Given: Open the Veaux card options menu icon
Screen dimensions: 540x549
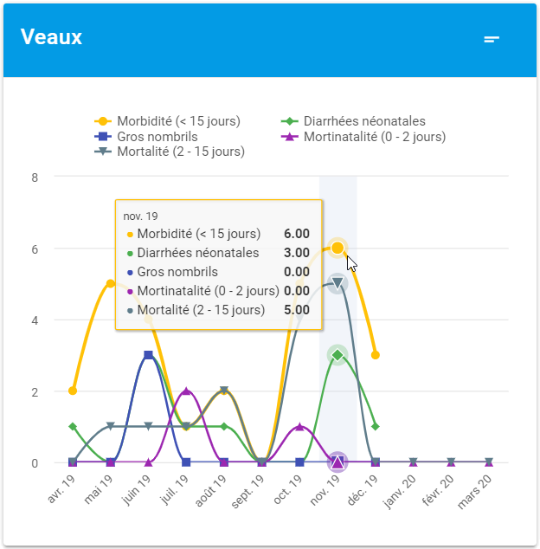Looking at the screenshot, I should tap(492, 40).
